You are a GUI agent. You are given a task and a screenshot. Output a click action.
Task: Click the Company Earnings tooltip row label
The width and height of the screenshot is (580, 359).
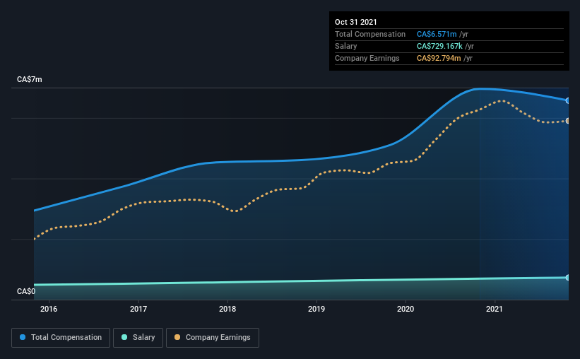pos(367,59)
